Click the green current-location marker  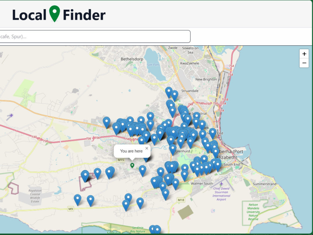tap(132, 165)
